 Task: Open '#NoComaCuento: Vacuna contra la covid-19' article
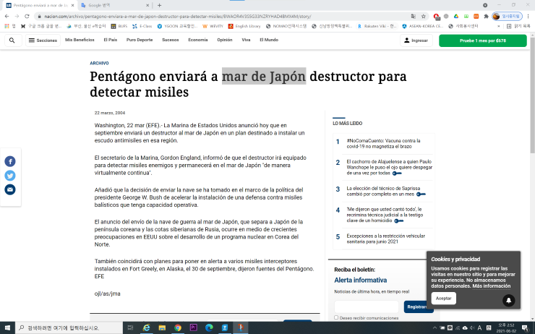click(x=383, y=143)
